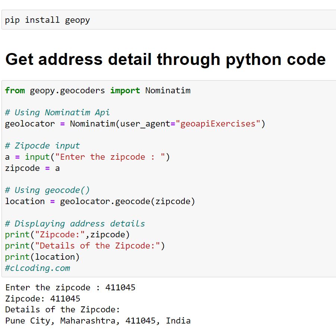Click the 'Zipcode: 411045' output line
This screenshot has width=336, height=331.
[x=43, y=299]
